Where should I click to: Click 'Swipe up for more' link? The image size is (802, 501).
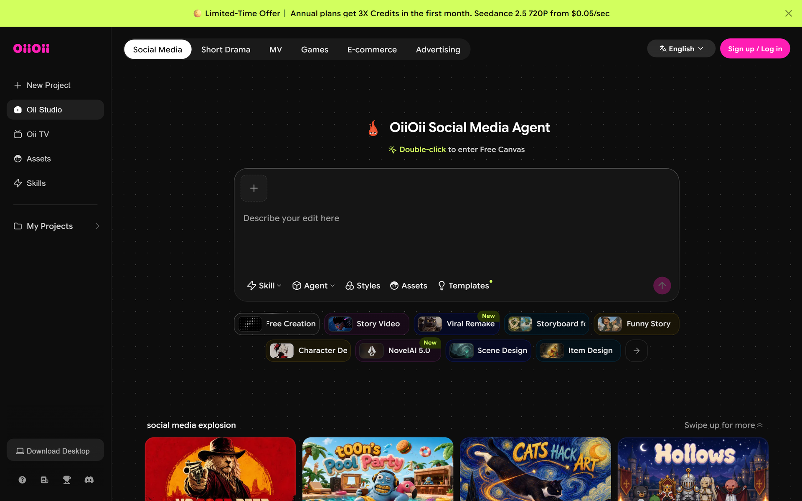click(723, 425)
